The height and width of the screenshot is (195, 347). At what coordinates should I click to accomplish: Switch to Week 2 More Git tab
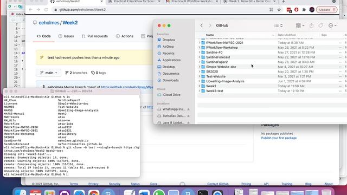point(249,2)
